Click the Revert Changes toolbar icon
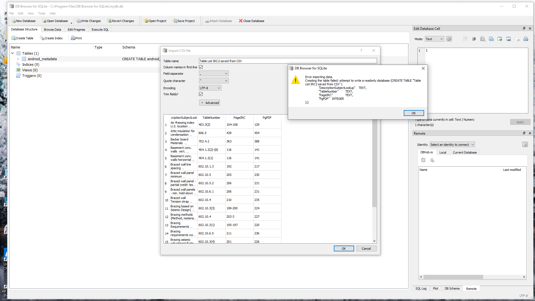 (x=110, y=21)
